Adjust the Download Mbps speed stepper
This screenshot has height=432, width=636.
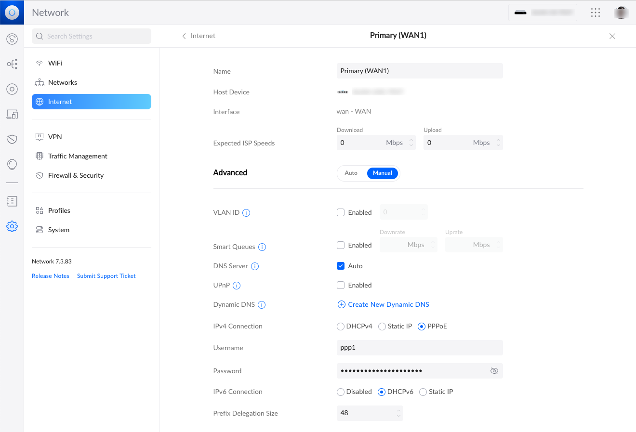(411, 143)
